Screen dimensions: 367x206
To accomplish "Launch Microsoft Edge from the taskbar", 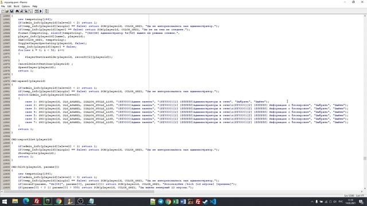I will point(26,201).
